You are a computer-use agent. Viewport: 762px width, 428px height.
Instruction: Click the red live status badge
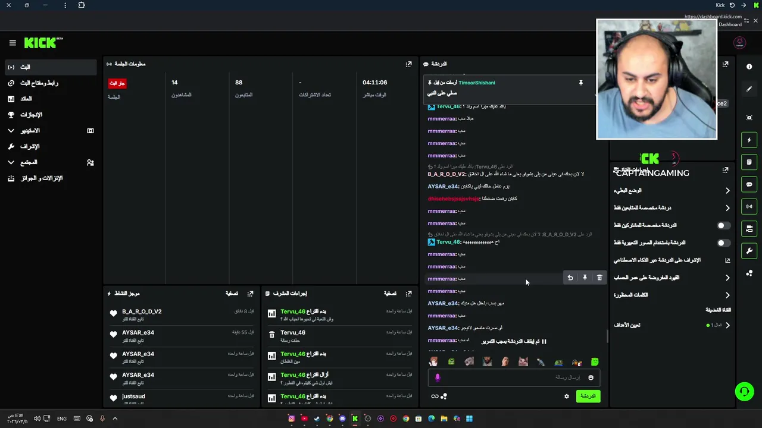pos(117,83)
